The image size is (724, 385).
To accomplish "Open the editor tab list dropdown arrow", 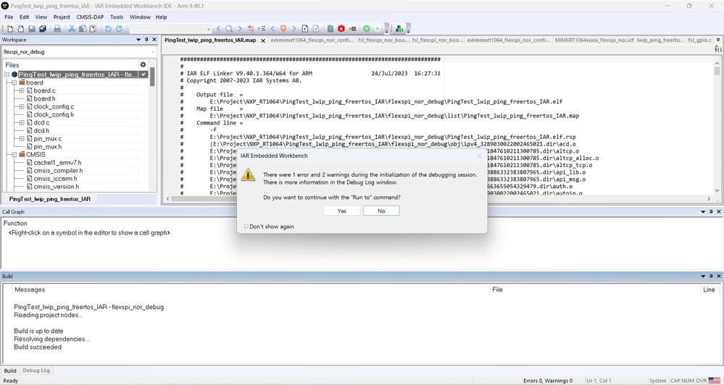I will tap(718, 40).
